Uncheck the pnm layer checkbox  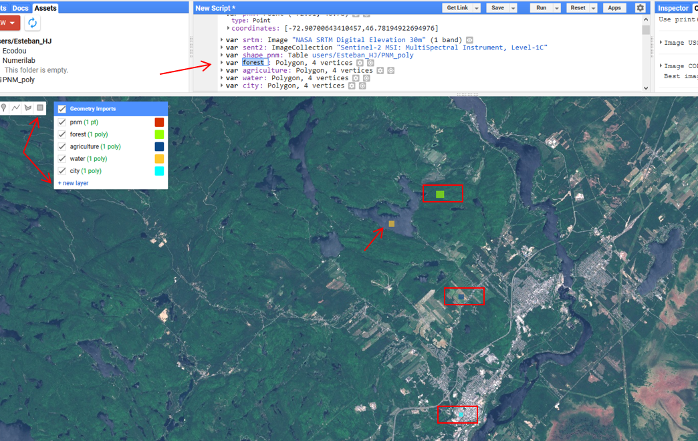62,122
